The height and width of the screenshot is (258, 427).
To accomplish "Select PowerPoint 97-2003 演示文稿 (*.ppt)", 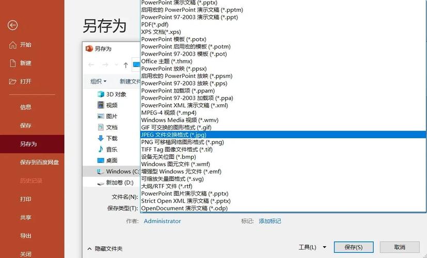I will 283,17.
